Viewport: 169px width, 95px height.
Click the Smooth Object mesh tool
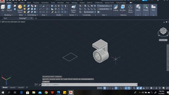click(x=20, y=9)
